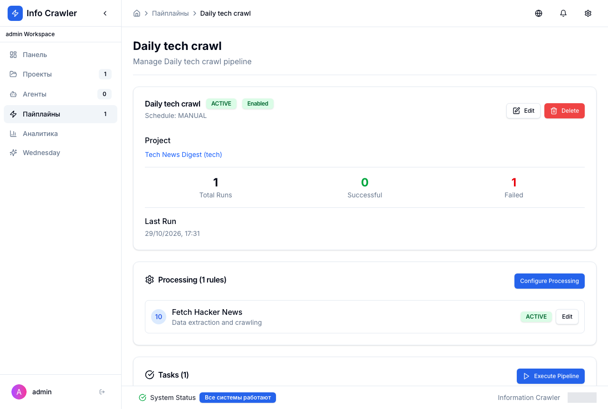608x409 pixels.
Task: Click the Failed runs count
Action: (x=514, y=183)
